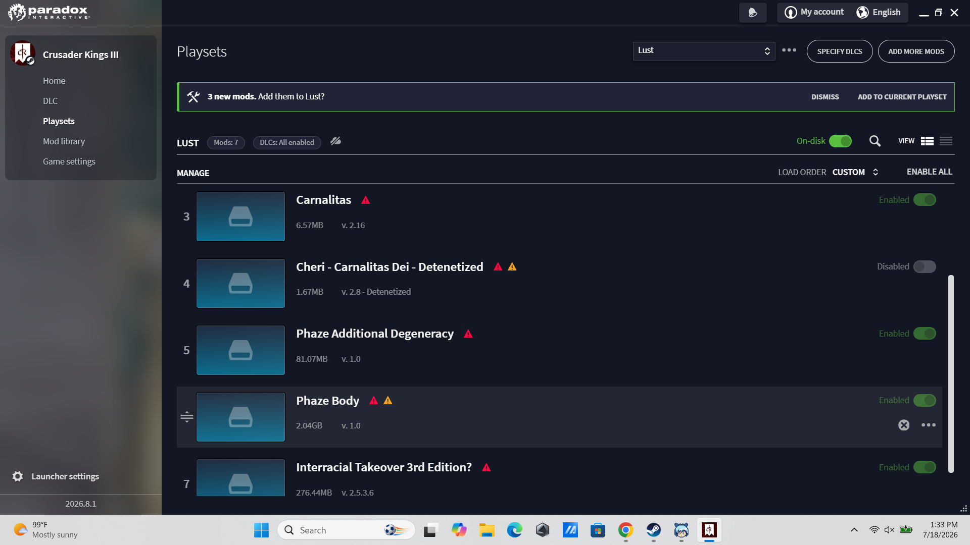This screenshot has height=545, width=970.
Task: Open mod search magnifier
Action: click(875, 141)
